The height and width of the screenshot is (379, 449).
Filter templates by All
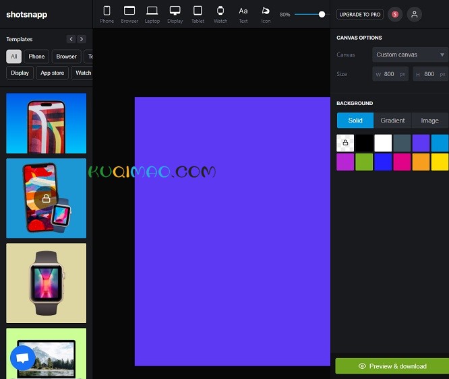(x=13, y=57)
